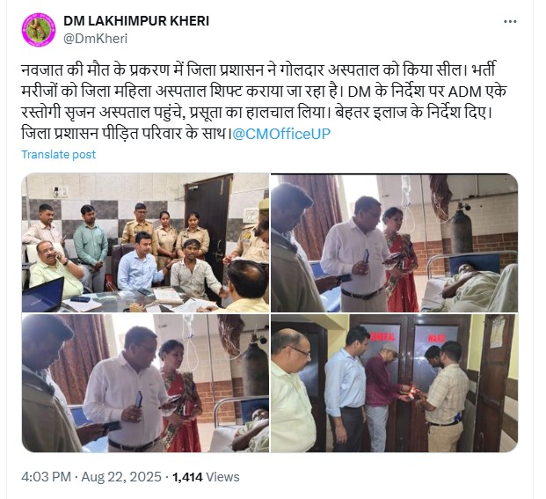
Task: Click the first line of the Hindi tweet text
Action: point(258,70)
